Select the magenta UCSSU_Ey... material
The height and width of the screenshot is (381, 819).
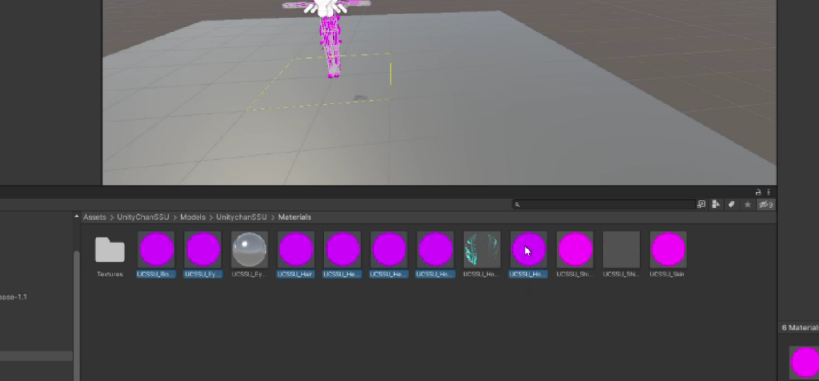(203, 250)
